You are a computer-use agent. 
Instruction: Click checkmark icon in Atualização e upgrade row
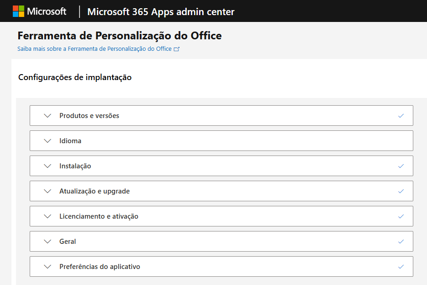click(401, 191)
